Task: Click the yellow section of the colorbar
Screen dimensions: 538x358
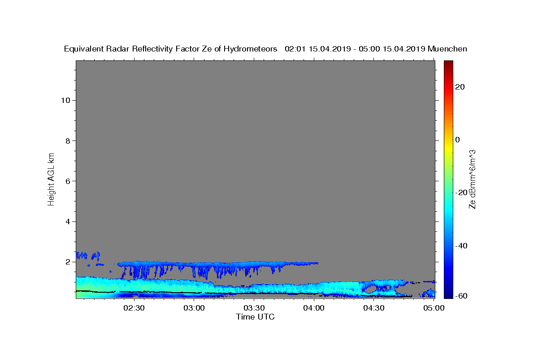Action: [x=448, y=148]
